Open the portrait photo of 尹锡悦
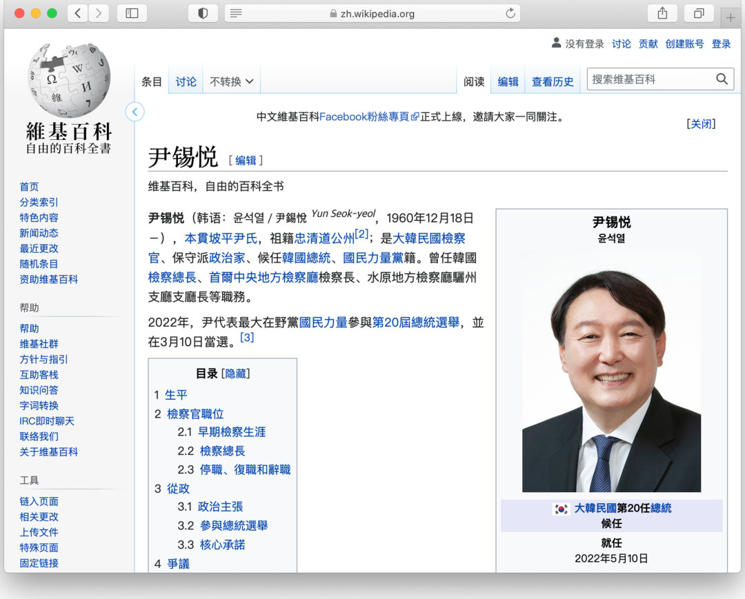Image resolution: width=745 pixels, height=599 pixels. click(611, 372)
